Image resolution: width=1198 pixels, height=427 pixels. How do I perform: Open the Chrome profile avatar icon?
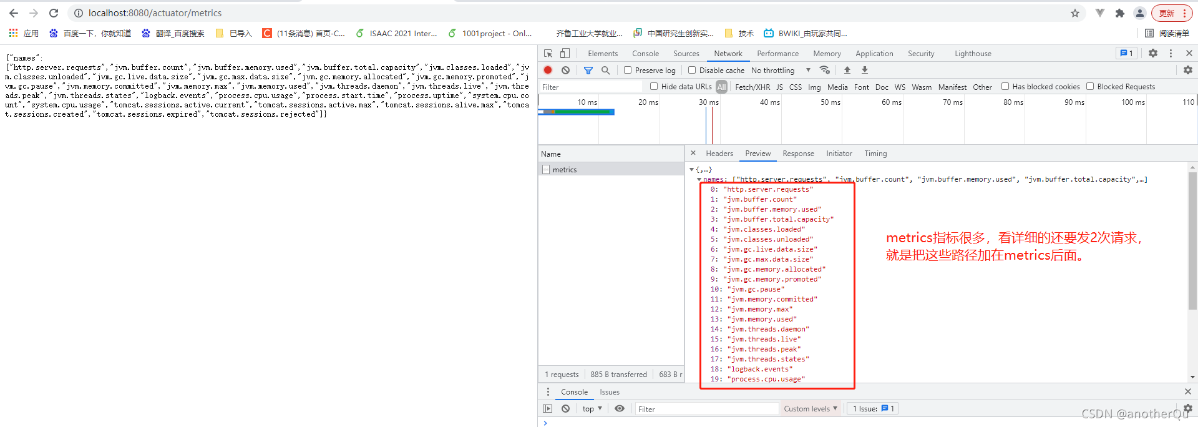click(x=1140, y=13)
